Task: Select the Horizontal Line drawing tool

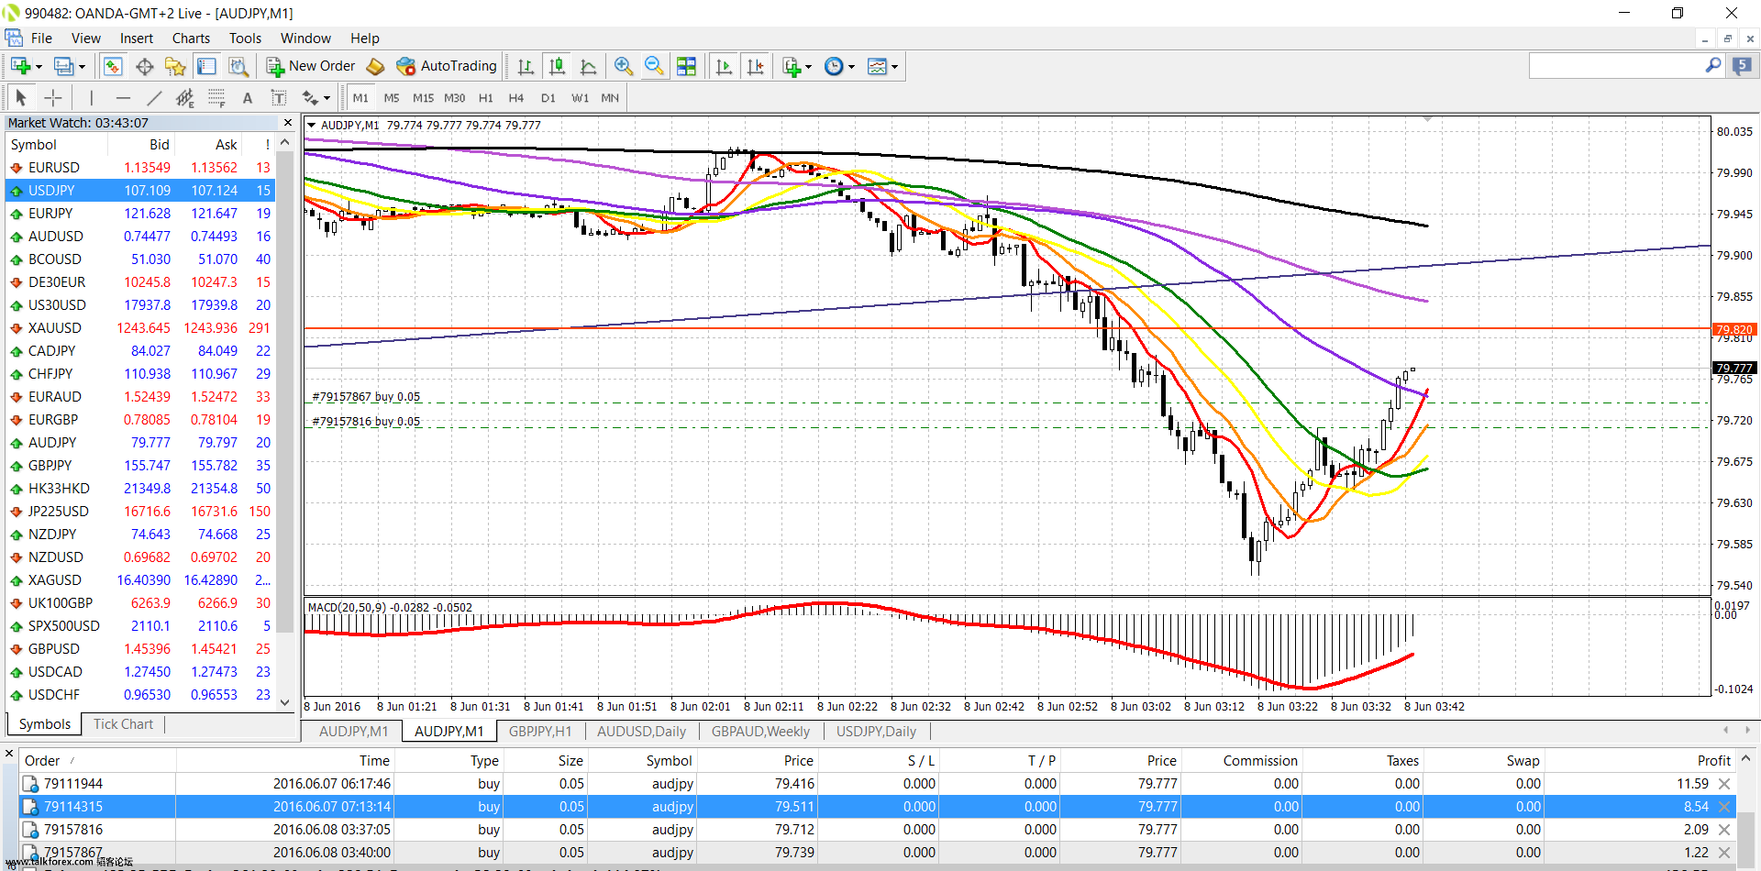Action: [123, 97]
